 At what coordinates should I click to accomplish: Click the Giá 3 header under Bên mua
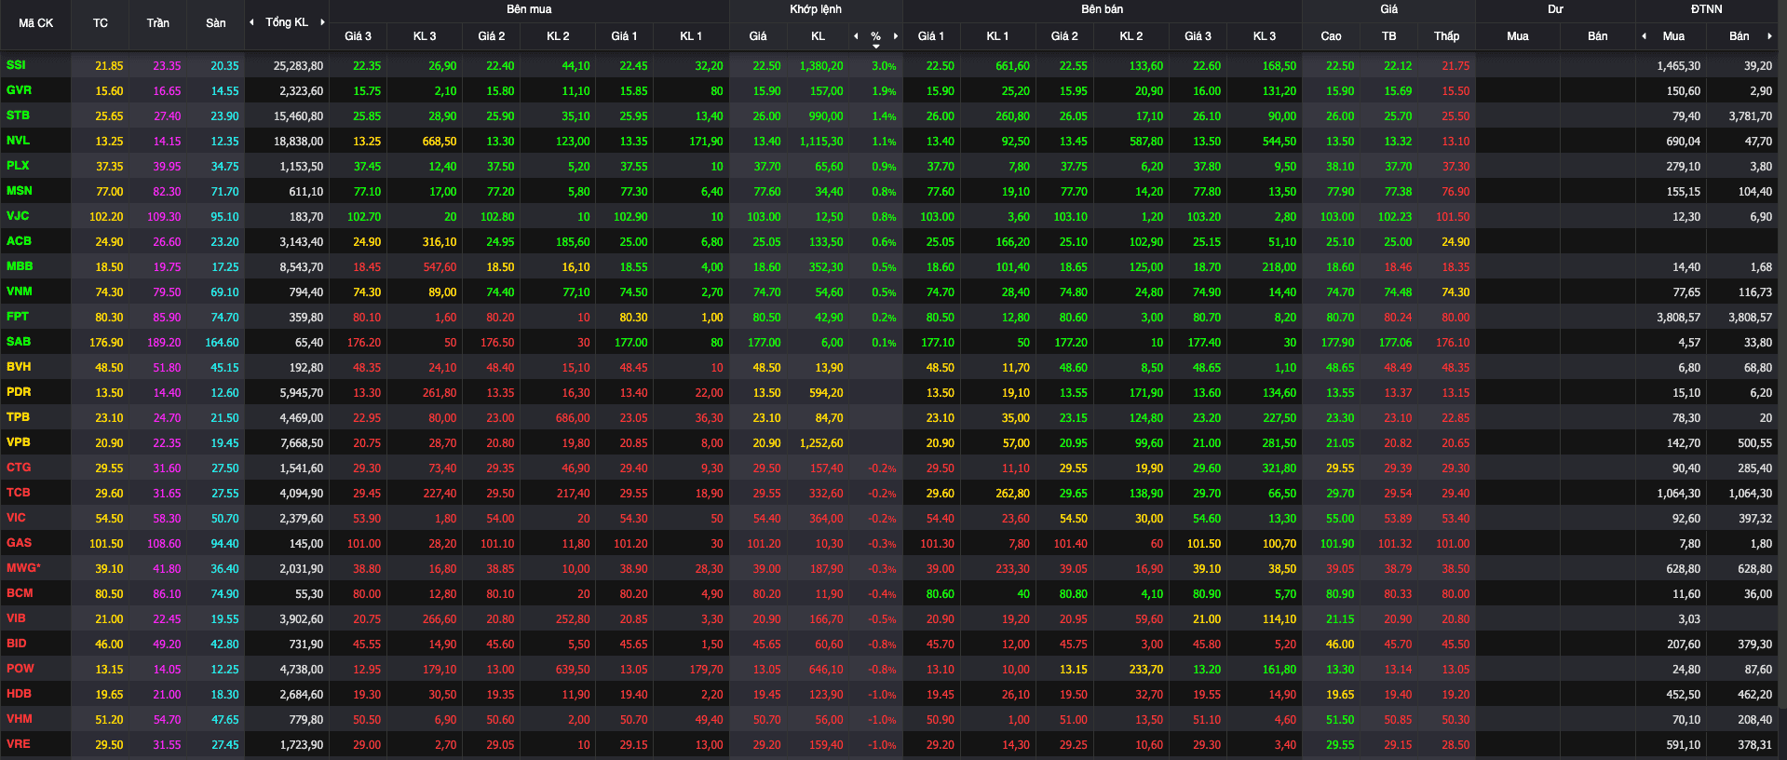[358, 36]
